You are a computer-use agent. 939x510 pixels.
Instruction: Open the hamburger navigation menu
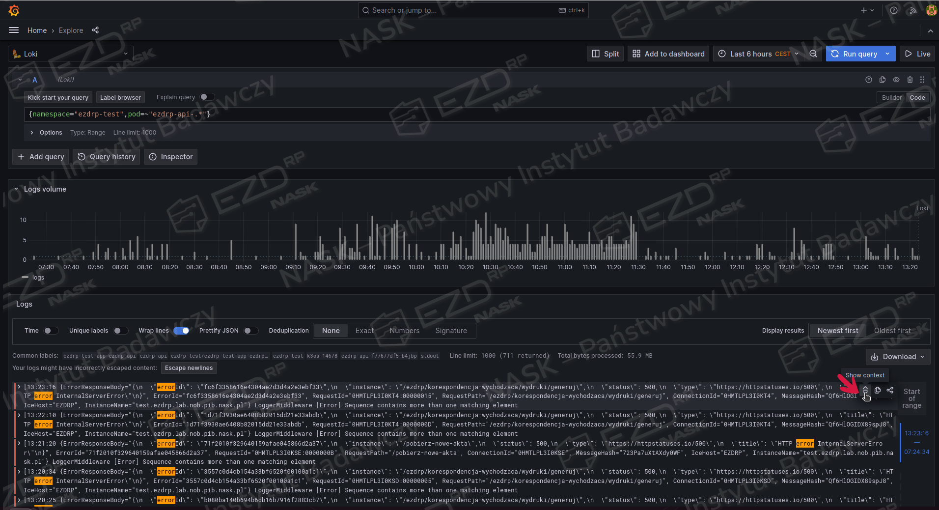[14, 30]
